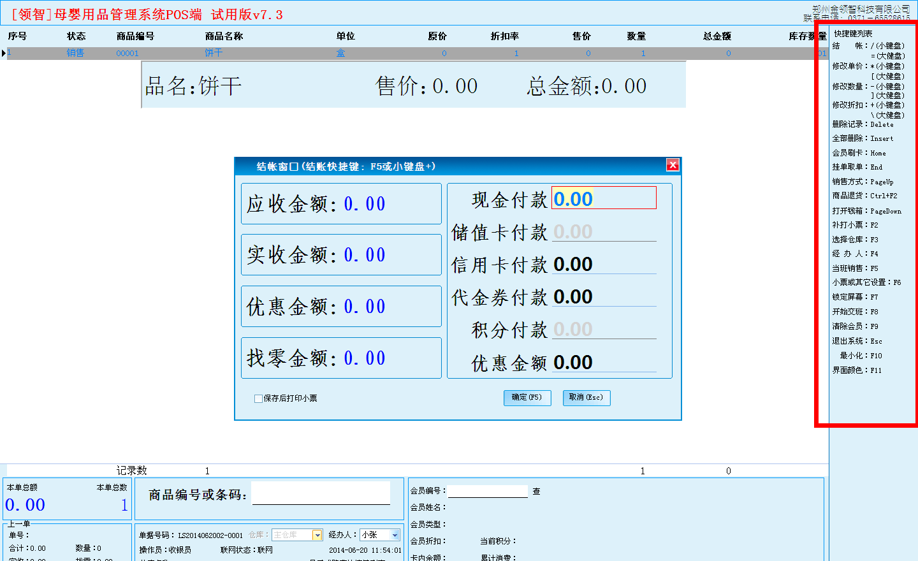Click the 会员编号 member number field
918x561 pixels.
488,492
